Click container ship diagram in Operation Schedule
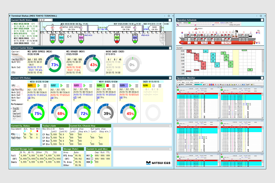The image size is (275, 183). point(217,37)
